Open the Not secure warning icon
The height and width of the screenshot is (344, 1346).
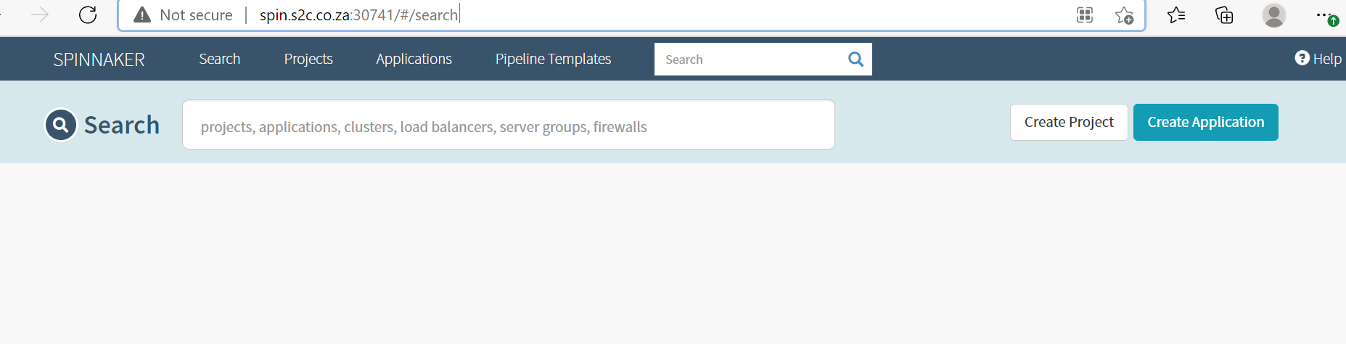pos(142,15)
